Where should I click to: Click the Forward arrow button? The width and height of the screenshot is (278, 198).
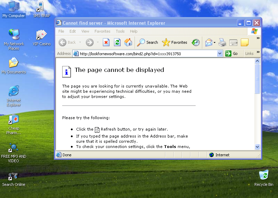(90, 42)
